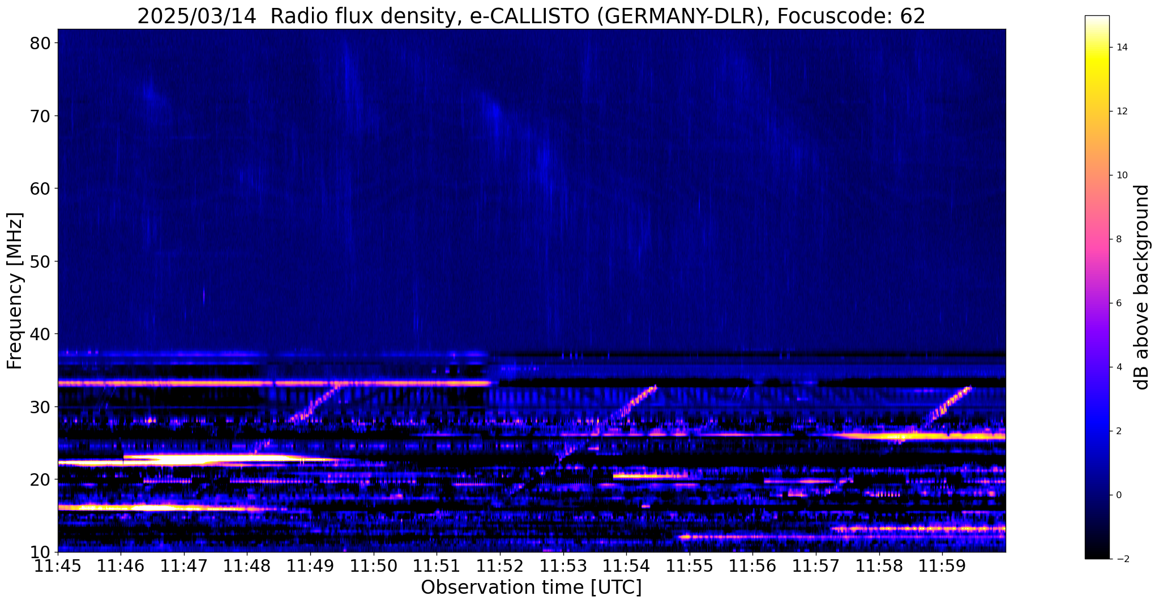The width and height of the screenshot is (1159, 604).
Task: Click the 13 MHz bright band near 11:58
Action: tap(917, 529)
